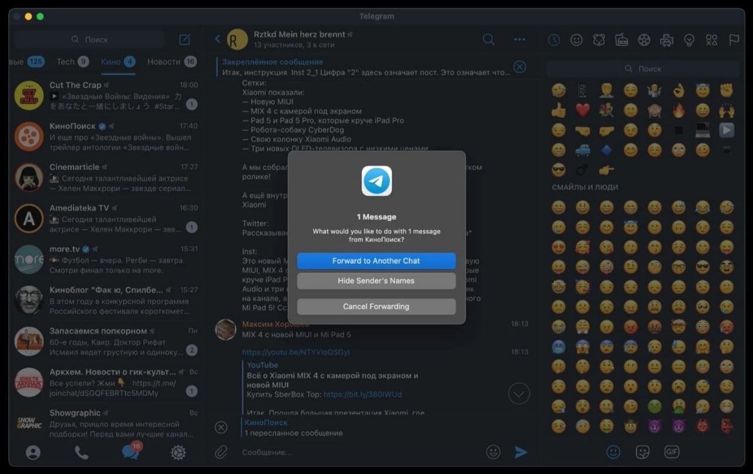The height and width of the screenshot is (474, 753).
Task: Open the Travel car category icon
Action: tap(667, 39)
